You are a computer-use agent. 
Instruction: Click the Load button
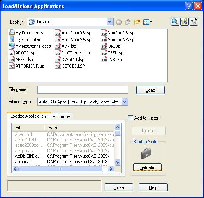click(150, 90)
